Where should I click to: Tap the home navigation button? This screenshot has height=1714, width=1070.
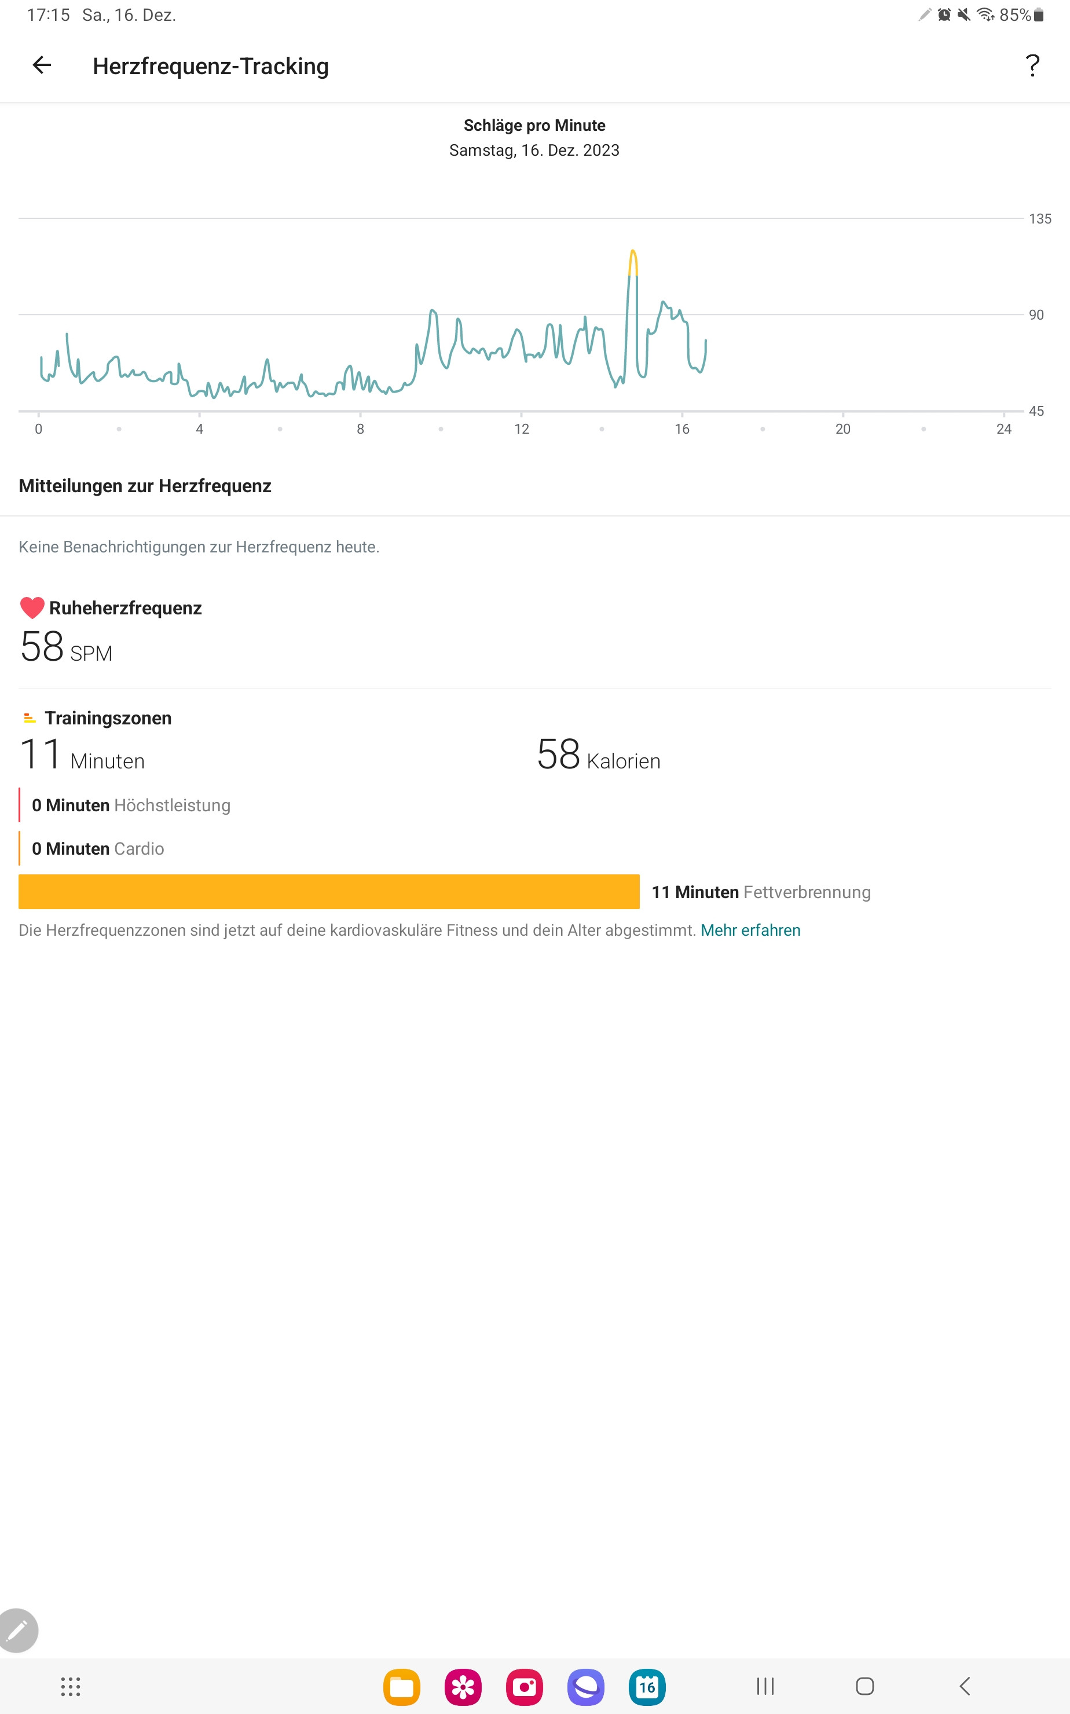point(865,1686)
